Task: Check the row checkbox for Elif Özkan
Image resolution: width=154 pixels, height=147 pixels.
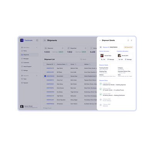Action: tap(45, 72)
